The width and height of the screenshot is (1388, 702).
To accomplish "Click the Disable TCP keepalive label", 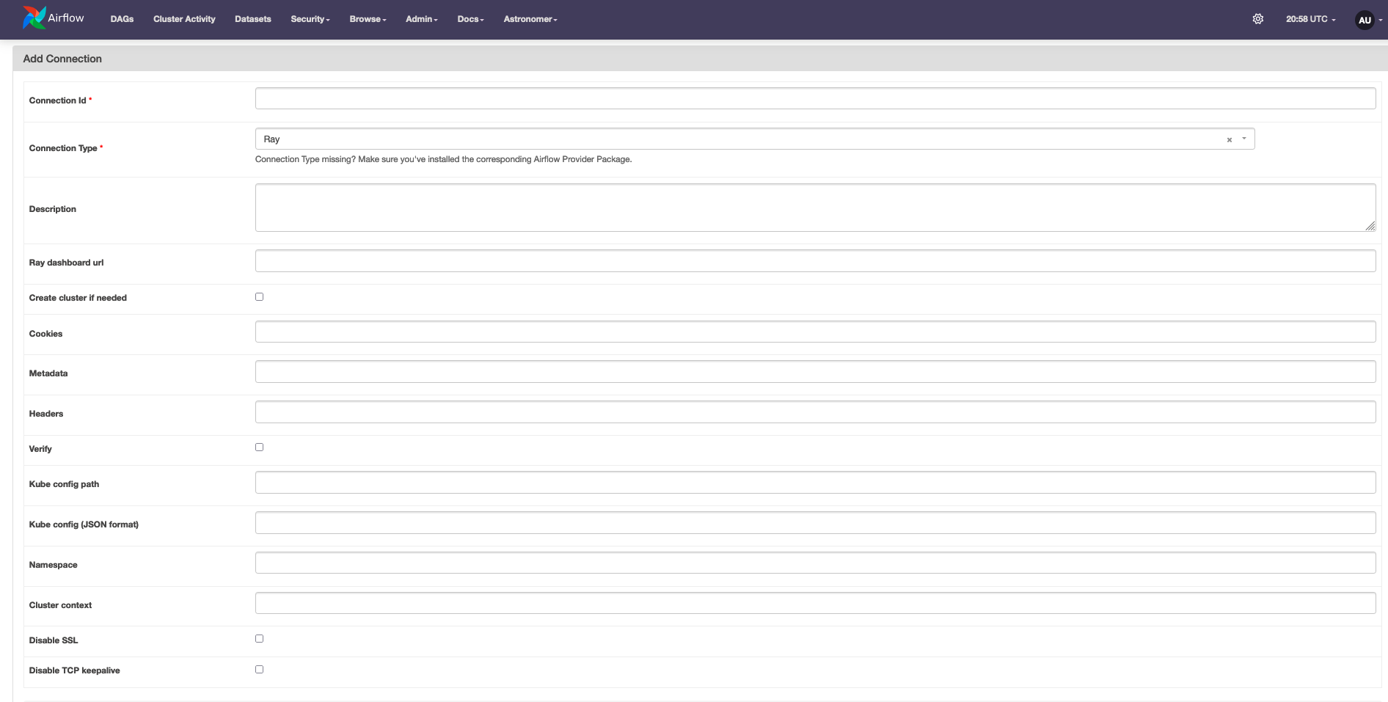I will tap(74, 670).
